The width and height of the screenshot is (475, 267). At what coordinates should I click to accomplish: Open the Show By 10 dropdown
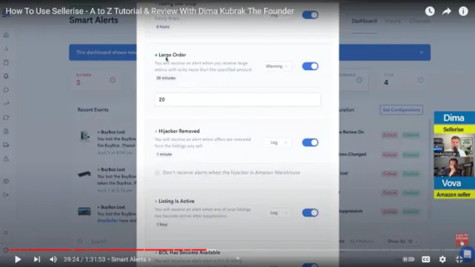click(x=403, y=241)
